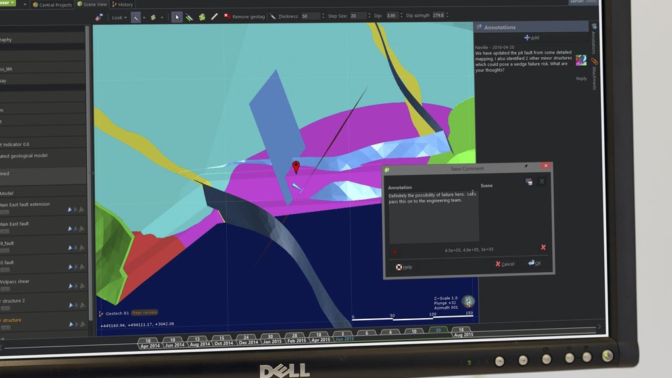Confirm the comment with OK
The image size is (672, 378).
click(535, 263)
